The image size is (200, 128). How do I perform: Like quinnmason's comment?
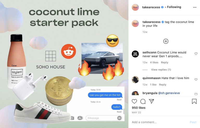coord(196,79)
